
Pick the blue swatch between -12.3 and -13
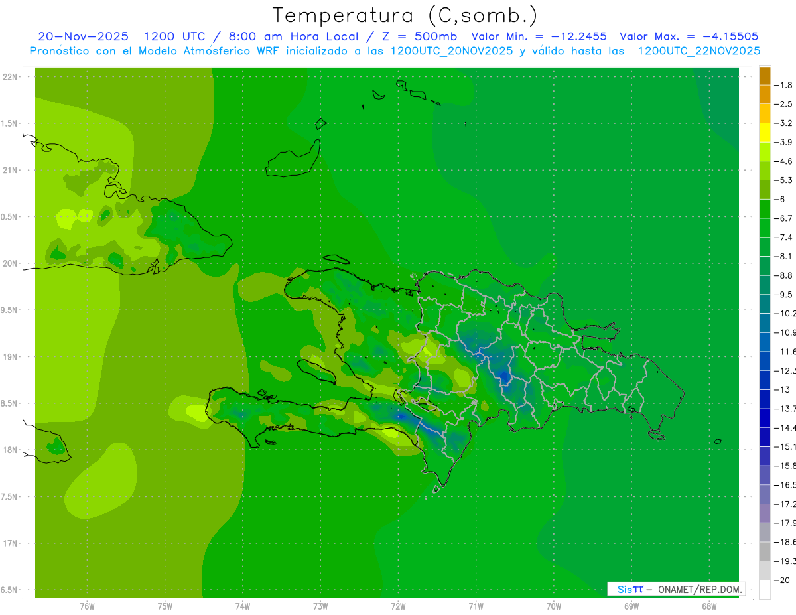point(765,380)
